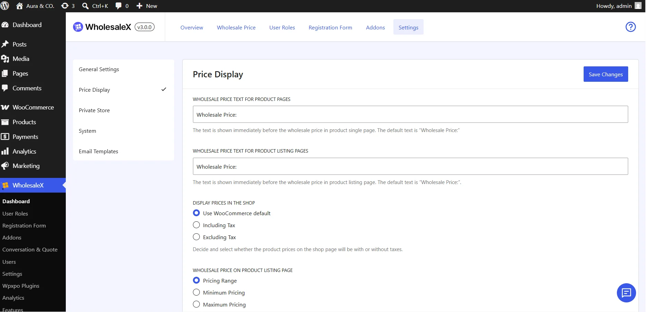Switch to the User Roles tab
The width and height of the screenshot is (646, 312).
point(282,27)
